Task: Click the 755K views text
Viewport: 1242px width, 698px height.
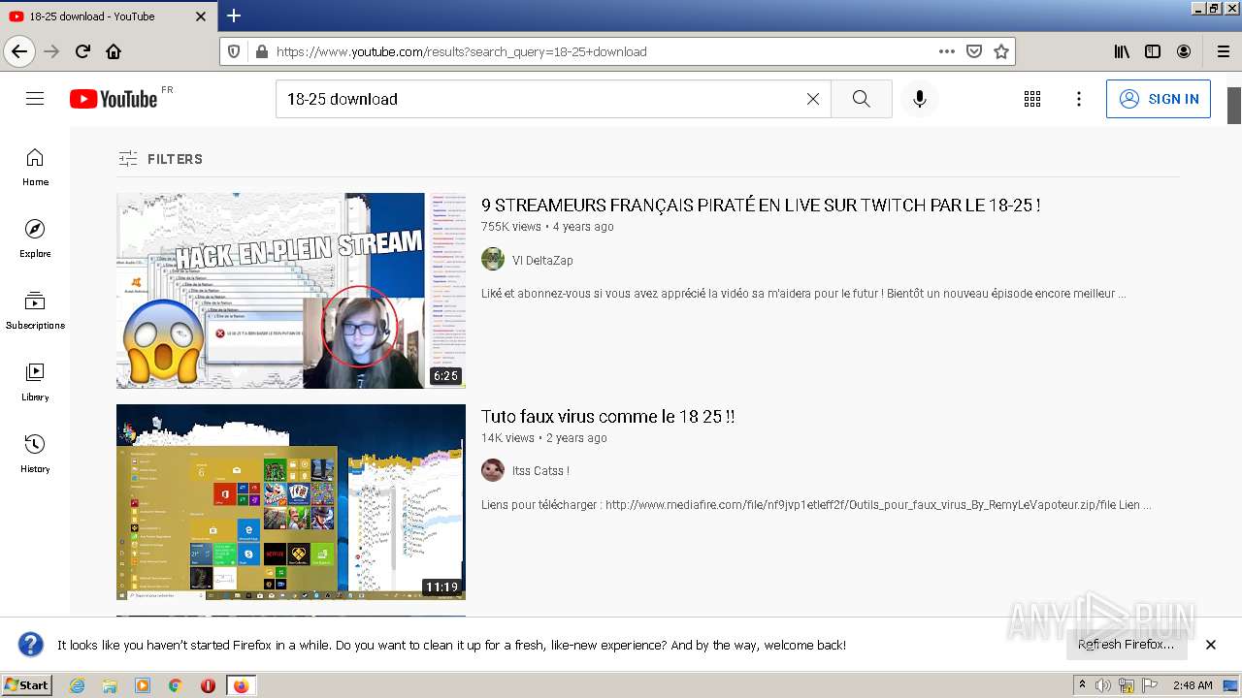Action: pyautogui.click(x=511, y=227)
